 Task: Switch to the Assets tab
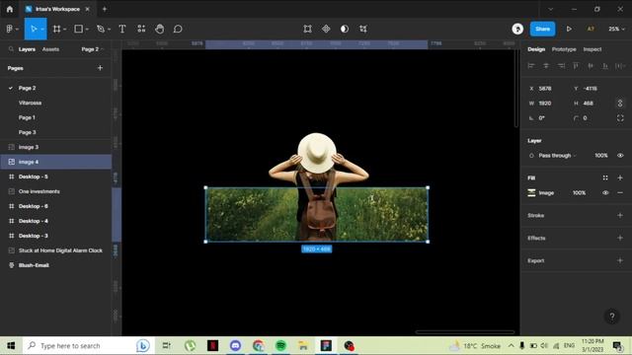point(50,49)
